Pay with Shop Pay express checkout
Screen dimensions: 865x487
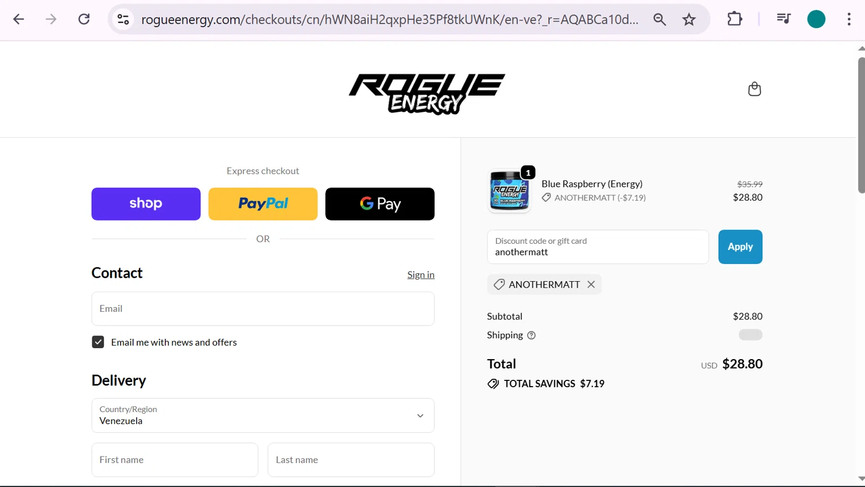coord(146,204)
